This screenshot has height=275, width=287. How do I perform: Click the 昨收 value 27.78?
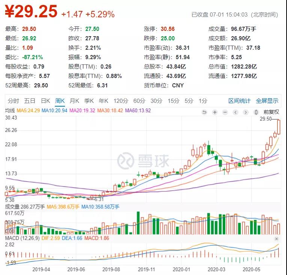click(92, 38)
